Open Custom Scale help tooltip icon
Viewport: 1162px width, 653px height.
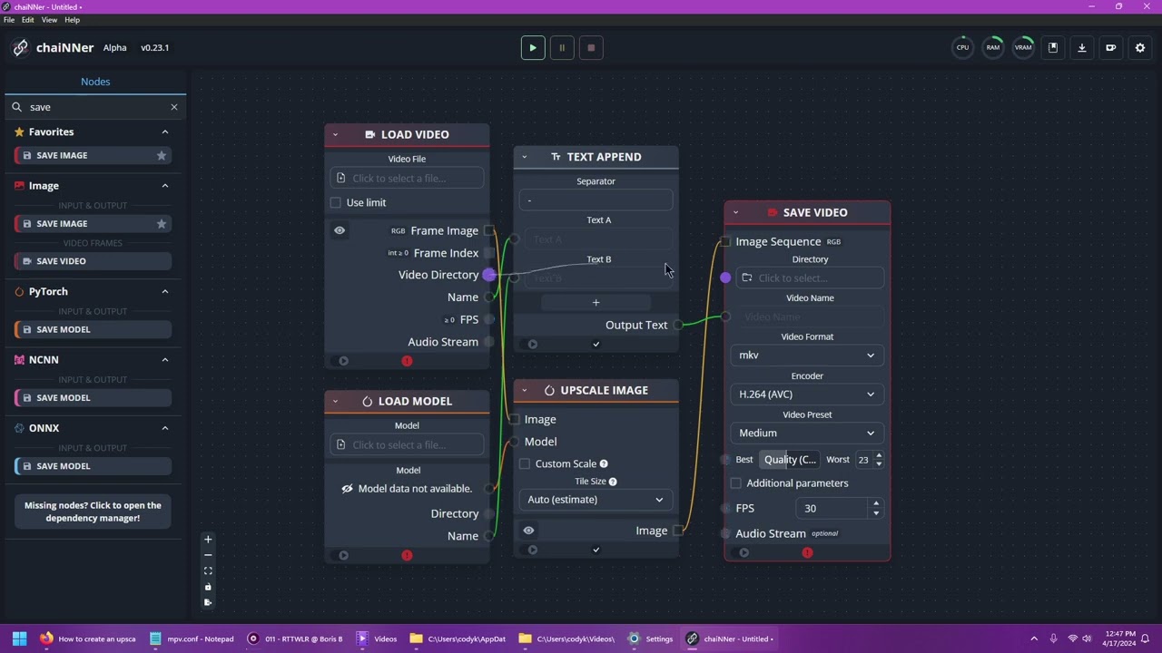pos(604,463)
